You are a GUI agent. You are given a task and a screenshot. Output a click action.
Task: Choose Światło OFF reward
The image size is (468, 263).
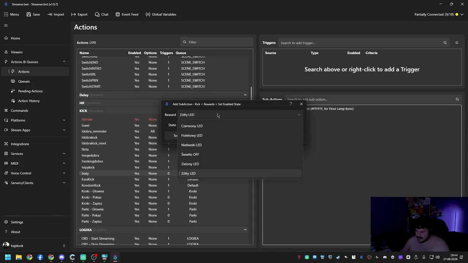click(240, 155)
